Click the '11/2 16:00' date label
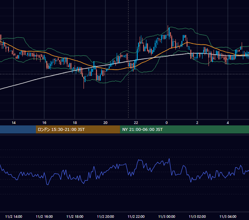This screenshot has height=220, width=249. pos(44,216)
